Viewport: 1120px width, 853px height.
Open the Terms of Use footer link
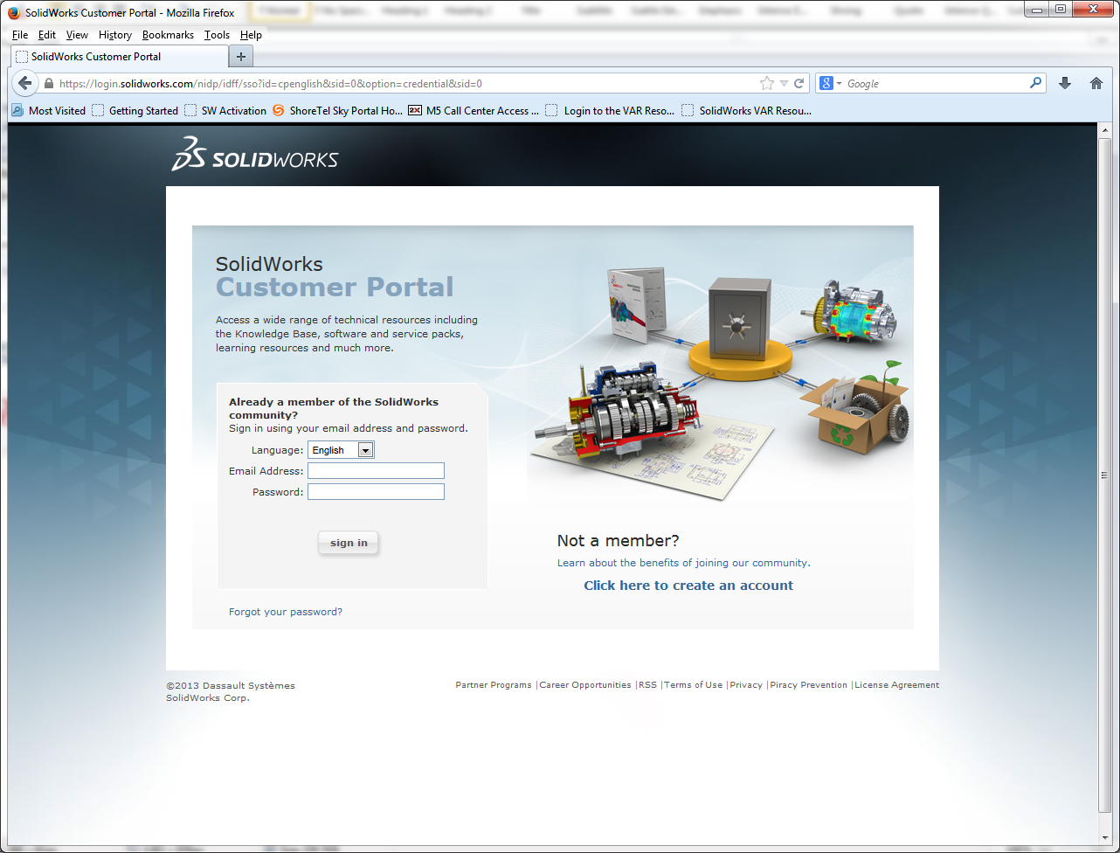click(694, 685)
